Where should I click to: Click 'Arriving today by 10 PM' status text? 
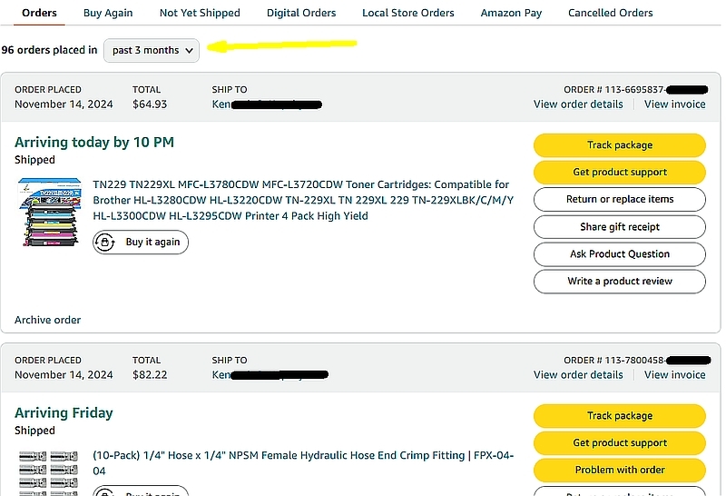pyautogui.click(x=94, y=143)
